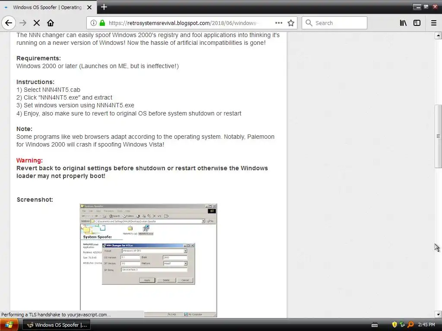Open the yellow security shield tray icon

395,325
